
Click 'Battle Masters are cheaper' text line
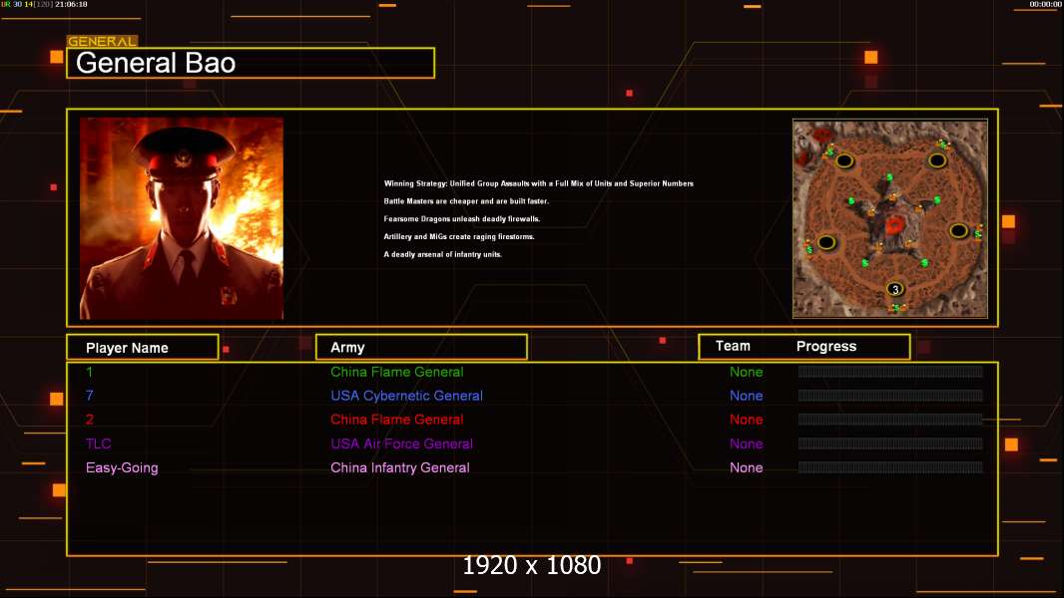click(466, 201)
